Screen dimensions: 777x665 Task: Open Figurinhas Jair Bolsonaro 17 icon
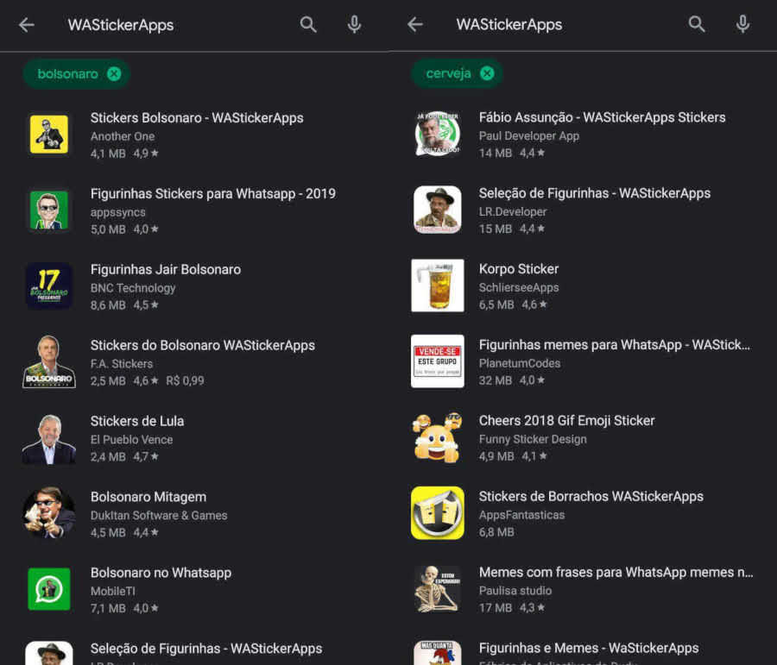coord(49,285)
